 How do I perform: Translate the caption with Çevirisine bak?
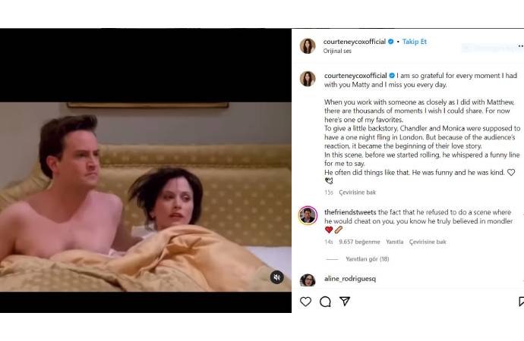[357, 192]
